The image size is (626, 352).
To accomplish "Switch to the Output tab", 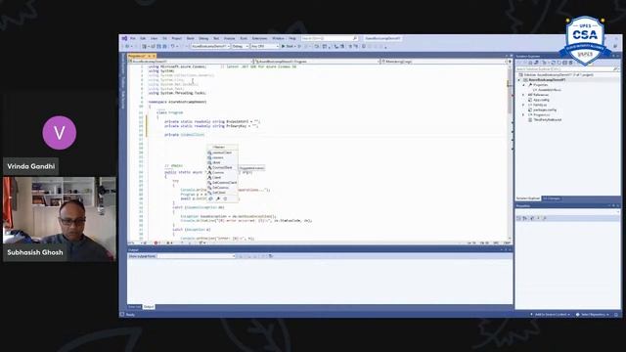I will click(x=149, y=306).
